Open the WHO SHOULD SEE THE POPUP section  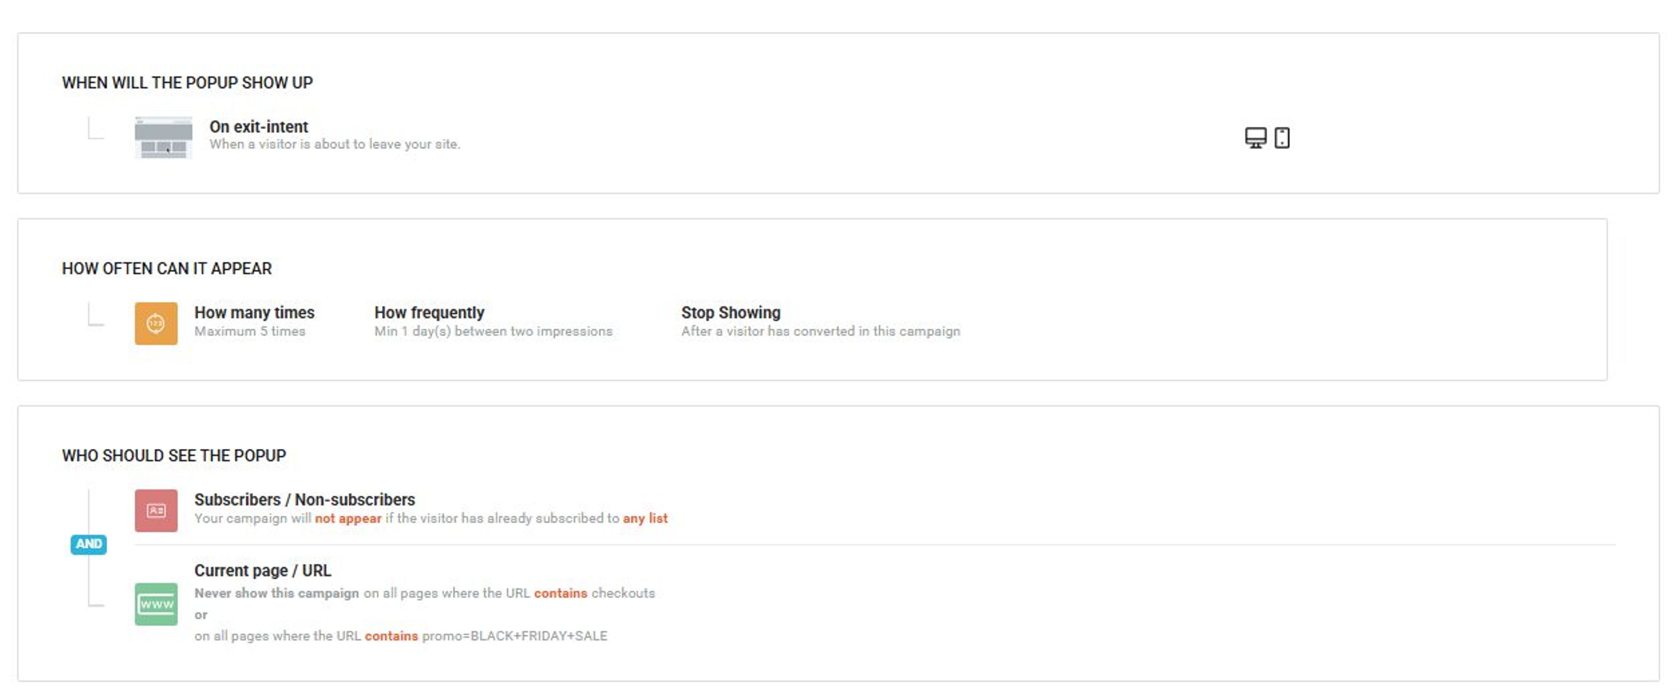click(x=174, y=455)
